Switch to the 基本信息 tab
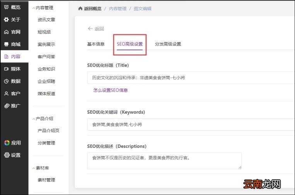 point(96,44)
